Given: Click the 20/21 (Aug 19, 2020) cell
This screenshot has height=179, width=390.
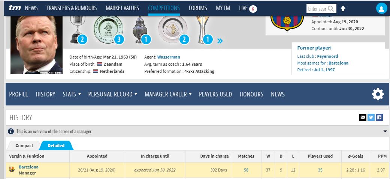Looking at the screenshot, I should coord(97,170).
